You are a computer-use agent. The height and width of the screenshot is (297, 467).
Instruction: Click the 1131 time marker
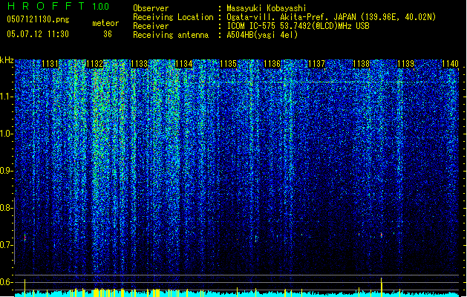click(50, 64)
